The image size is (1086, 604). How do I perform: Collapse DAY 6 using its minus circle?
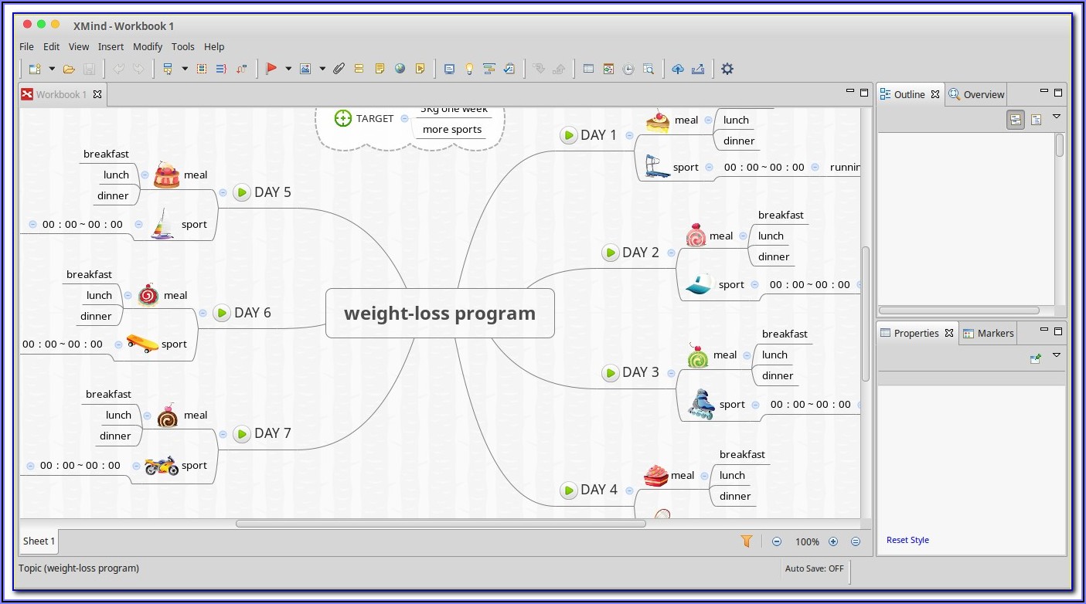pyautogui.click(x=203, y=313)
